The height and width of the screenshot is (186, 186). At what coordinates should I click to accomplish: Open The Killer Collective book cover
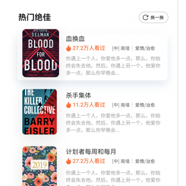click(40, 112)
